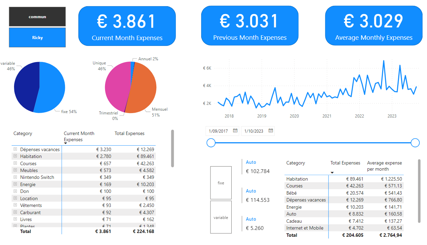Expand the Courses category row
The height and width of the screenshot is (245, 427).
15,163
